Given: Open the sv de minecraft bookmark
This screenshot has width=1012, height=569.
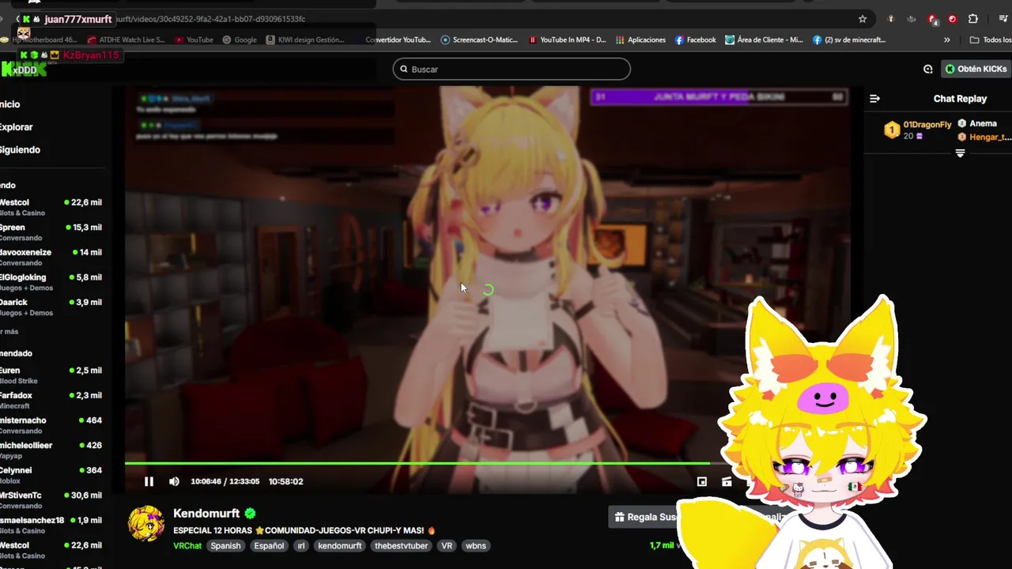Looking at the screenshot, I should point(849,40).
